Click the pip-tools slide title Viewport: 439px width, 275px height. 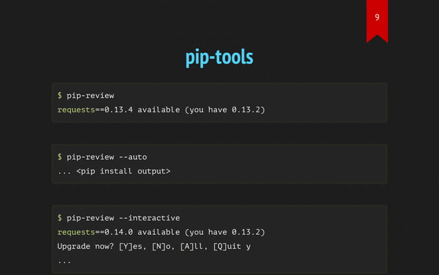click(x=219, y=57)
